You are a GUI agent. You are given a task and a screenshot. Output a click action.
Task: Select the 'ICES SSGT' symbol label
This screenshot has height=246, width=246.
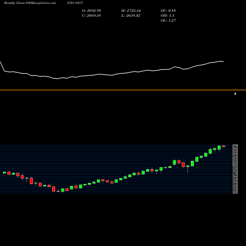(x=75, y=3)
